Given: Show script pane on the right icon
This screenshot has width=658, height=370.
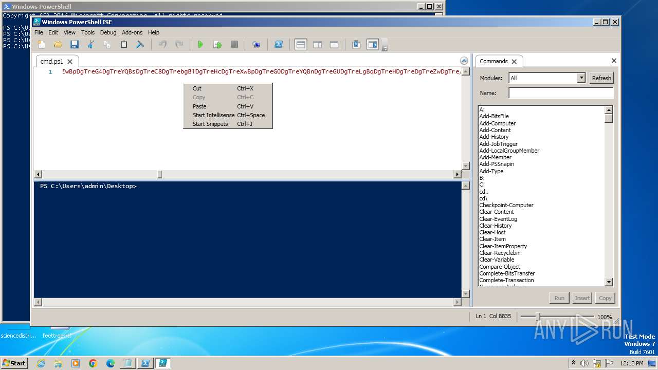Looking at the screenshot, I should tap(317, 45).
